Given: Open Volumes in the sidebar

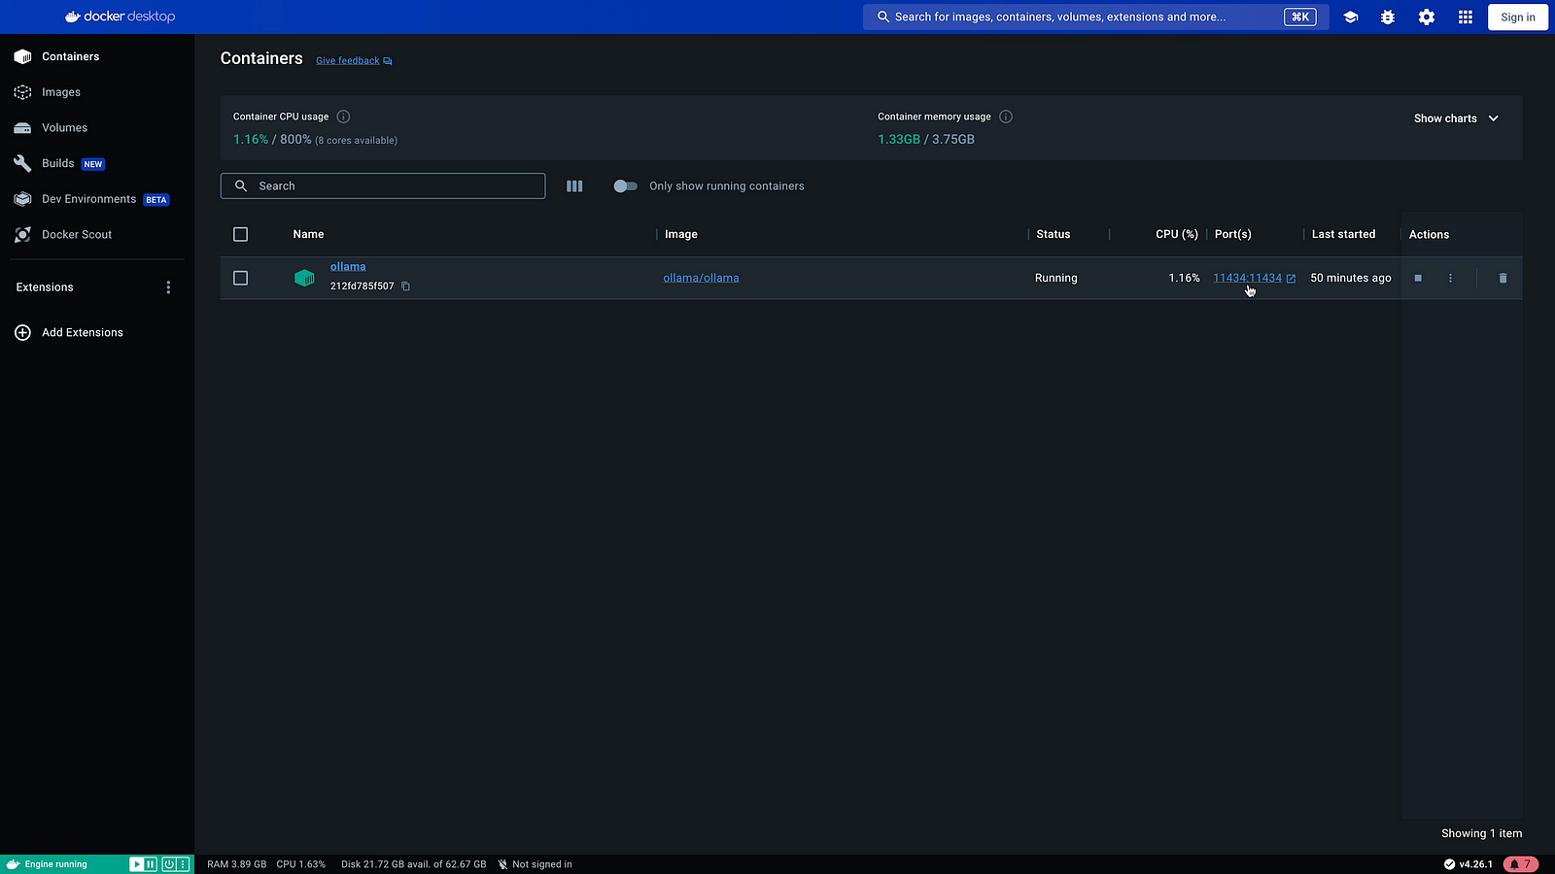Looking at the screenshot, I should tap(64, 128).
